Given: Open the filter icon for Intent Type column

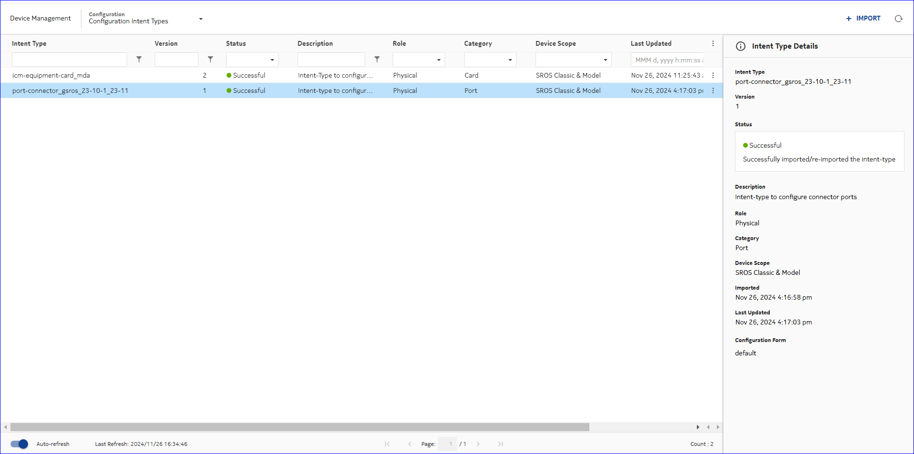Looking at the screenshot, I should tap(139, 60).
